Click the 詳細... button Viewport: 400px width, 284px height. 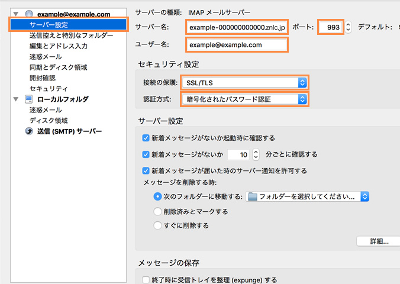pos(379,241)
